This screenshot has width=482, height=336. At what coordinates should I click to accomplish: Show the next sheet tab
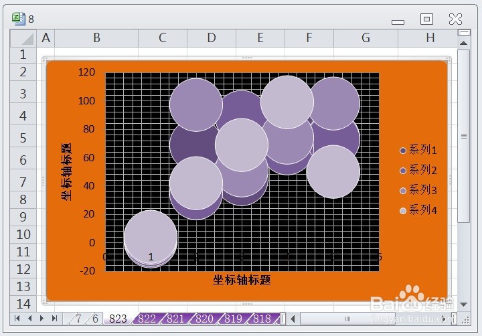(x=42, y=319)
